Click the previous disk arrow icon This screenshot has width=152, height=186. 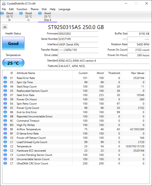coord(5,27)
